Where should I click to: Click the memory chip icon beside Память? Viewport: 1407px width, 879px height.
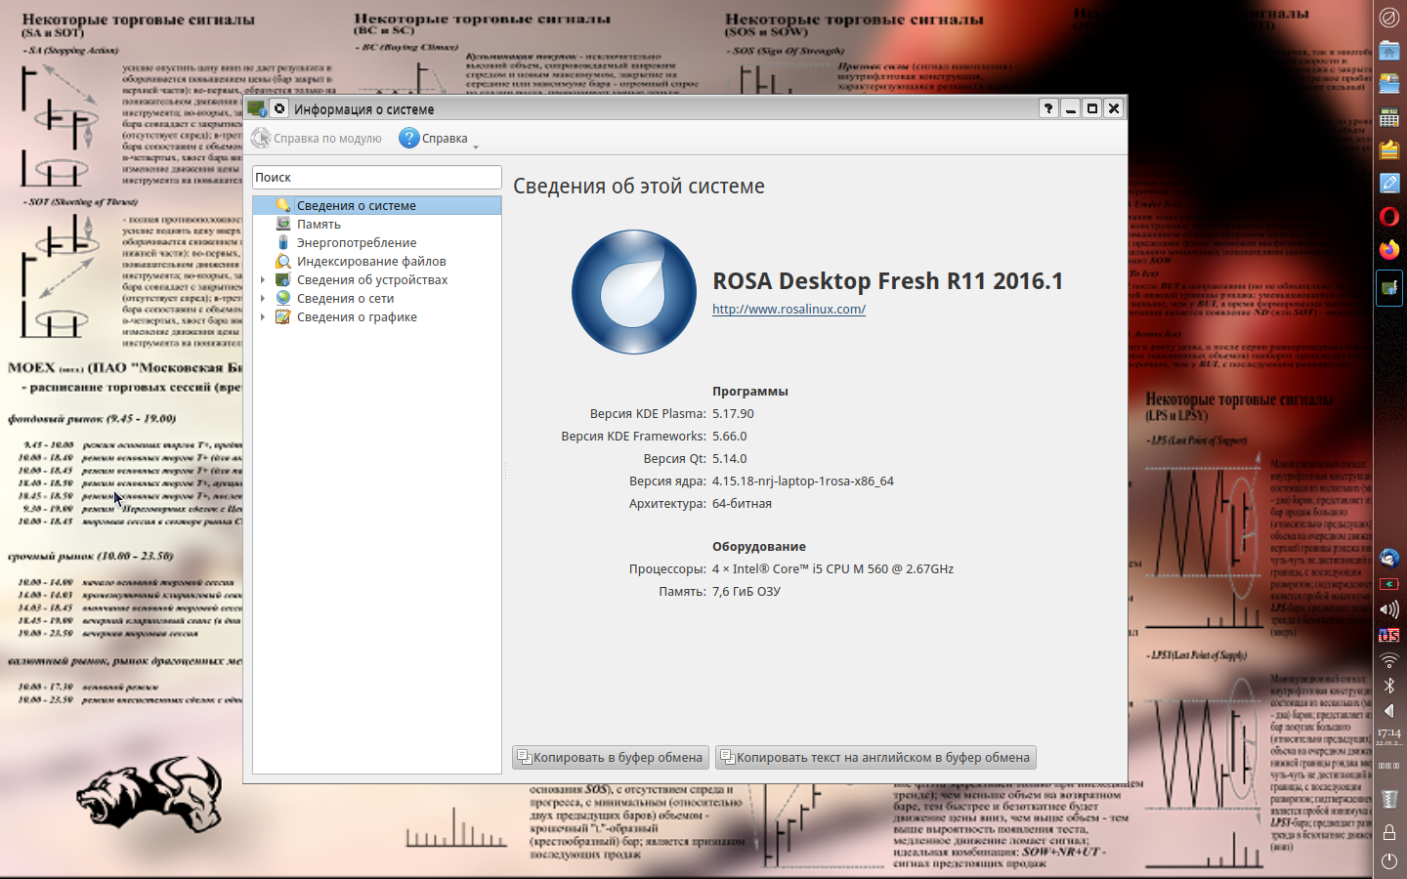click(x=283, y=224)
